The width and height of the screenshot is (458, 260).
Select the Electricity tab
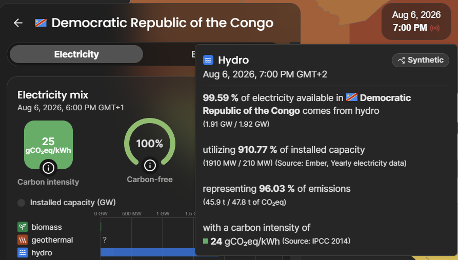click(76, 54)
